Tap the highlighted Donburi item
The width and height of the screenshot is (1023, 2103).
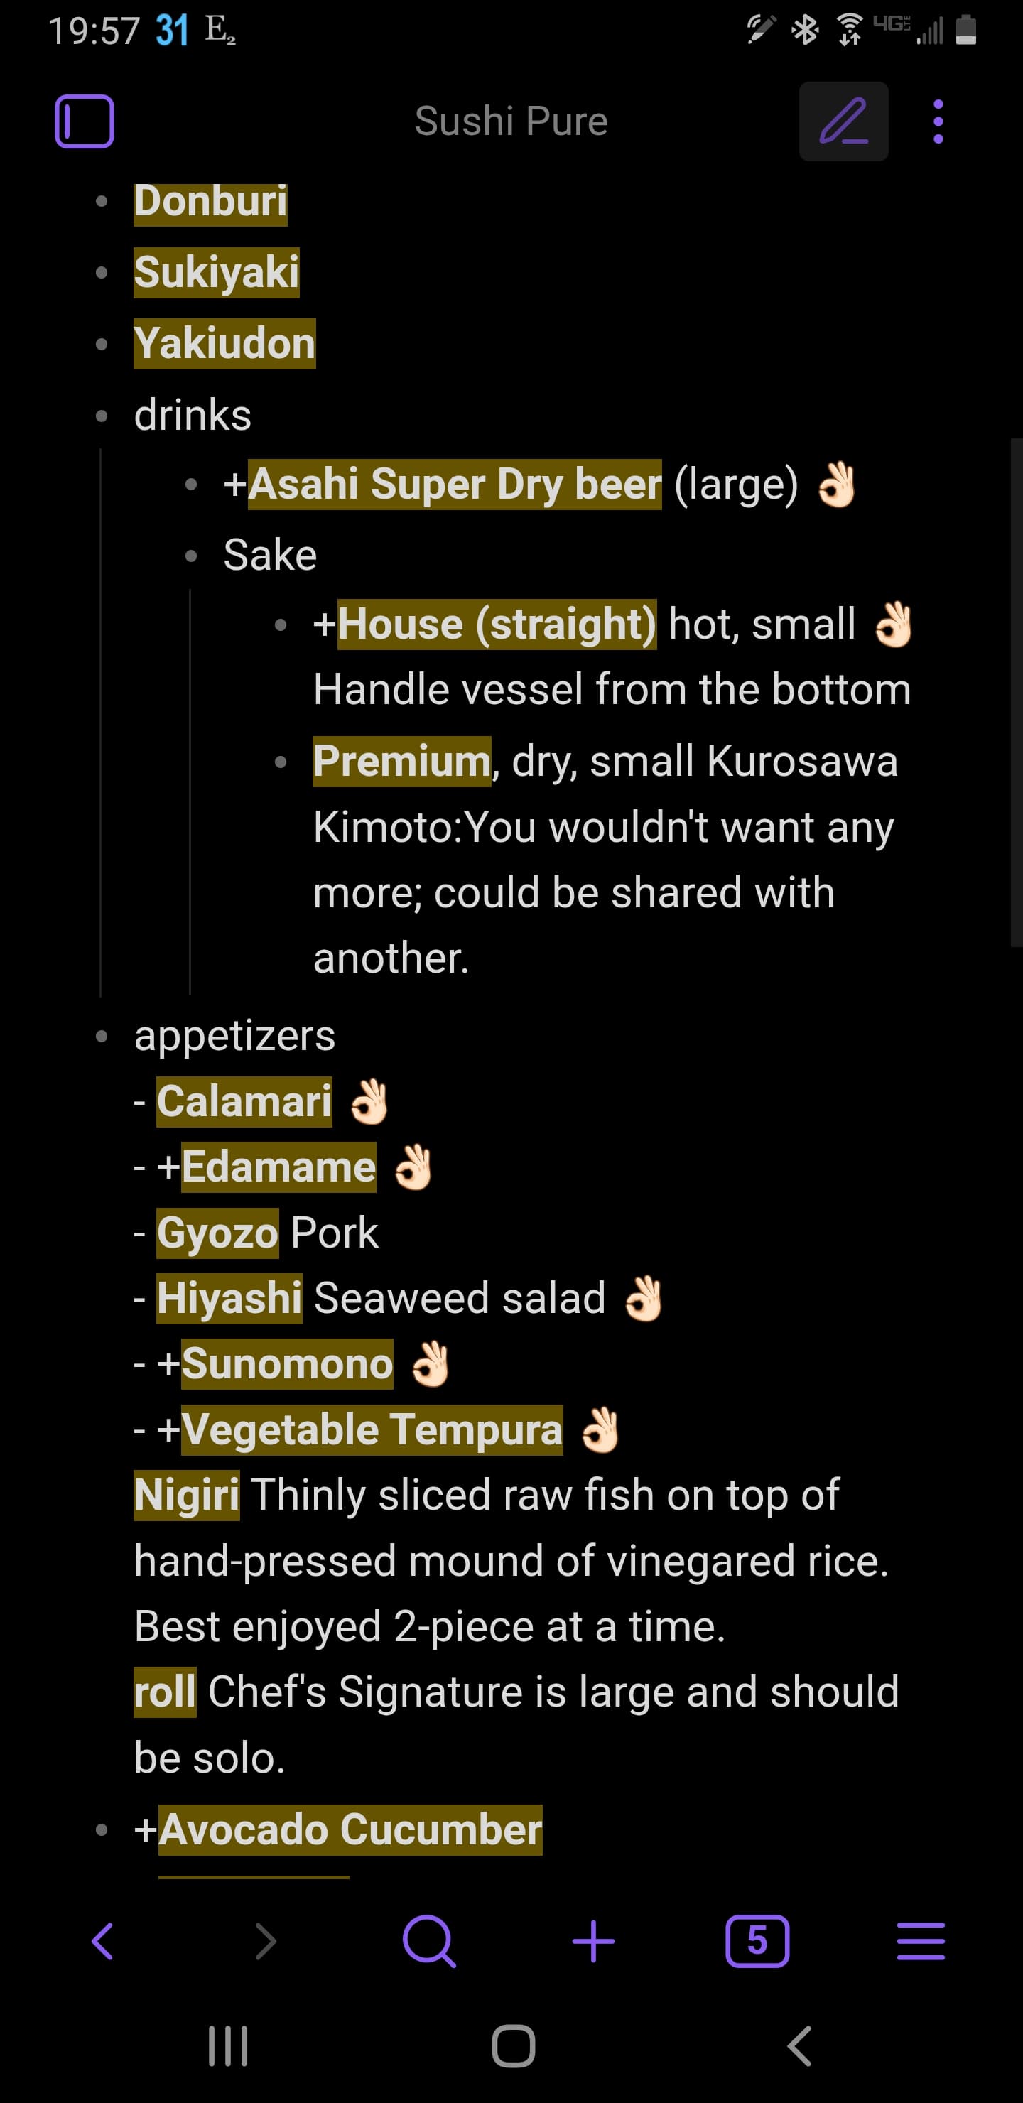[x=211, y=202]
